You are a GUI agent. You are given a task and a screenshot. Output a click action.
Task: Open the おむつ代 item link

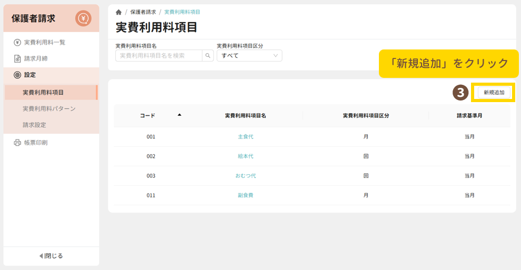(245, 176)
